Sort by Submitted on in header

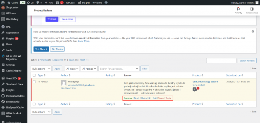coord(235,75)
